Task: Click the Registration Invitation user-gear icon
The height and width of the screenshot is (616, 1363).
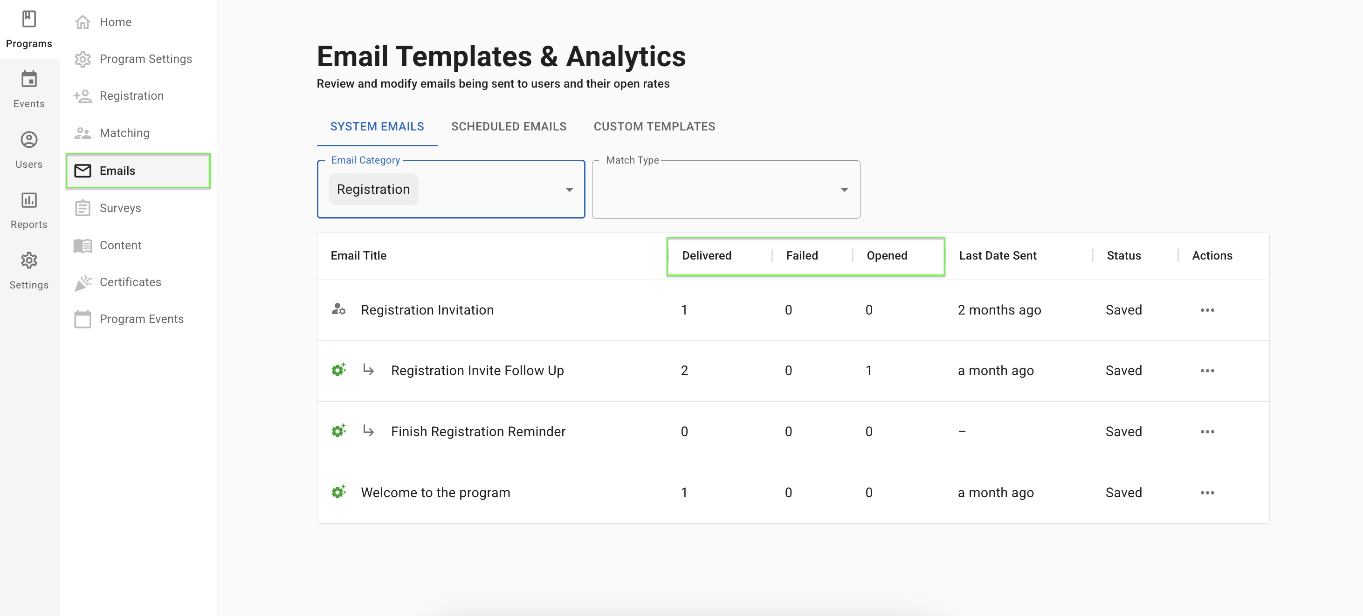Action: tap(338, 309)
